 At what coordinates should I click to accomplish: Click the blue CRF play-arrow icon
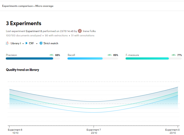(27, 43)
